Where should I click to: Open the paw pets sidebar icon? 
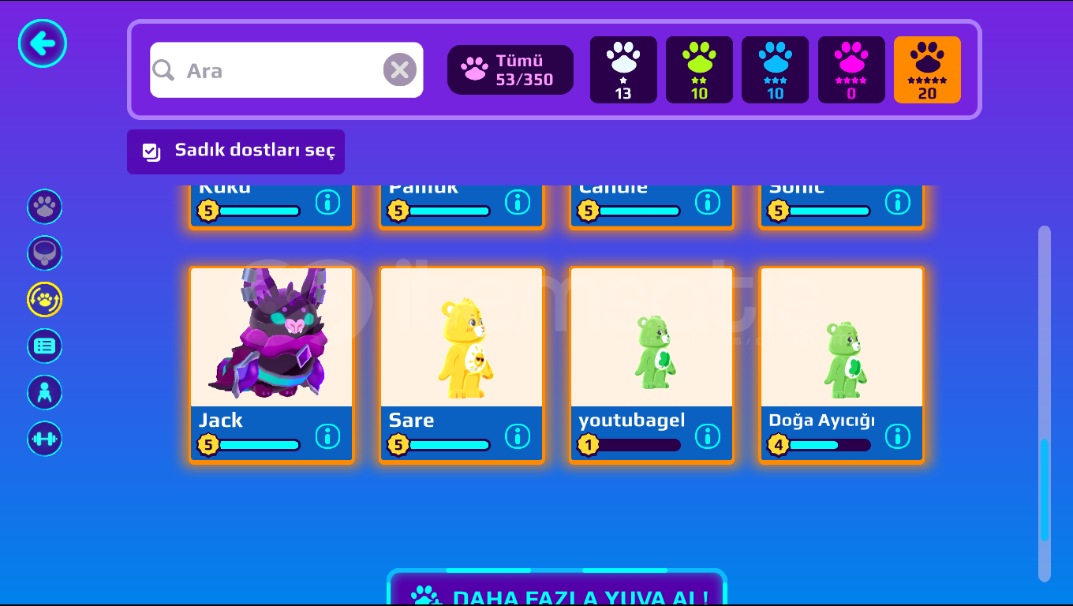point(45,207)
